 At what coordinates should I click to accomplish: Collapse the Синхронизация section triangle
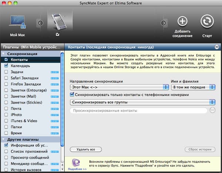(4, 54)
